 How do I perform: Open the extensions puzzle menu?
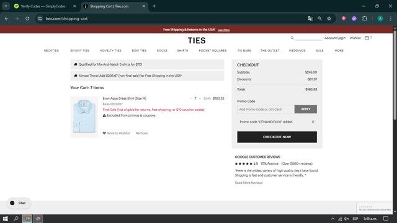point(365,19)
